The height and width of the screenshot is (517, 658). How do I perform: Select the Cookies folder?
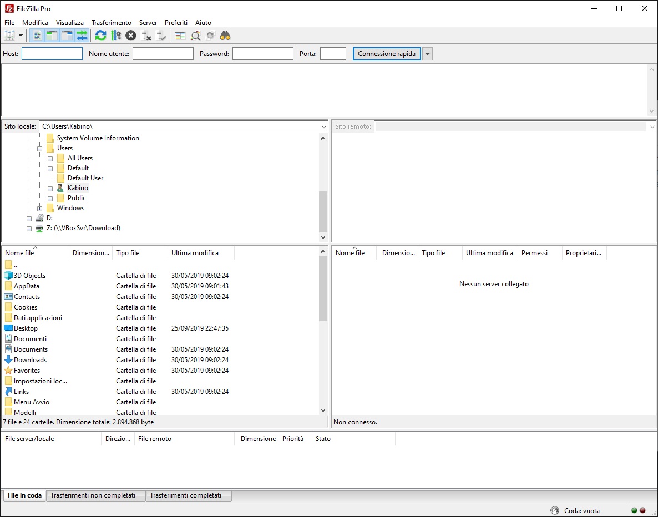(26, 307)
